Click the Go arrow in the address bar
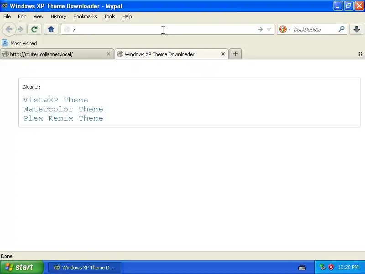Image resolution: width=365 pixels, height=274 pixels. click(260, 29)
